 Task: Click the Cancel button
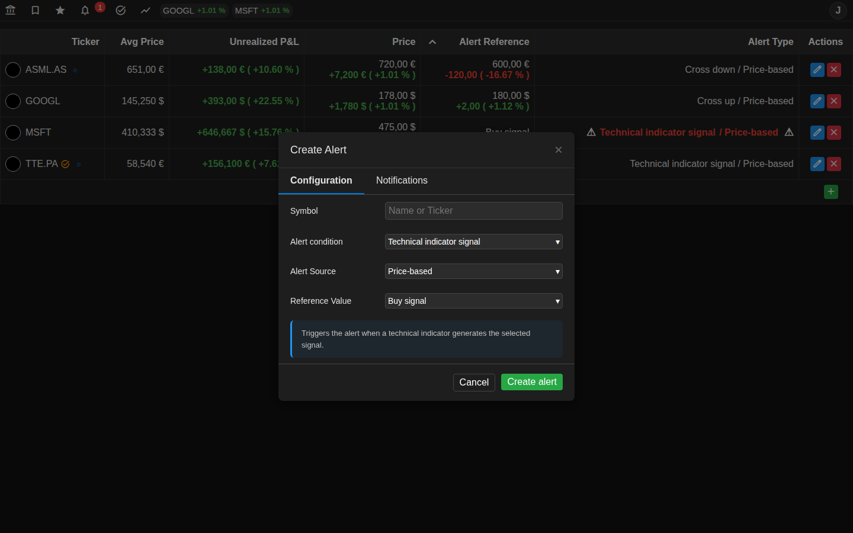click(x=474, y=383)
